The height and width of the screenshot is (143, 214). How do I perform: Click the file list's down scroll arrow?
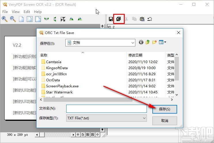(x=177, y=95)
